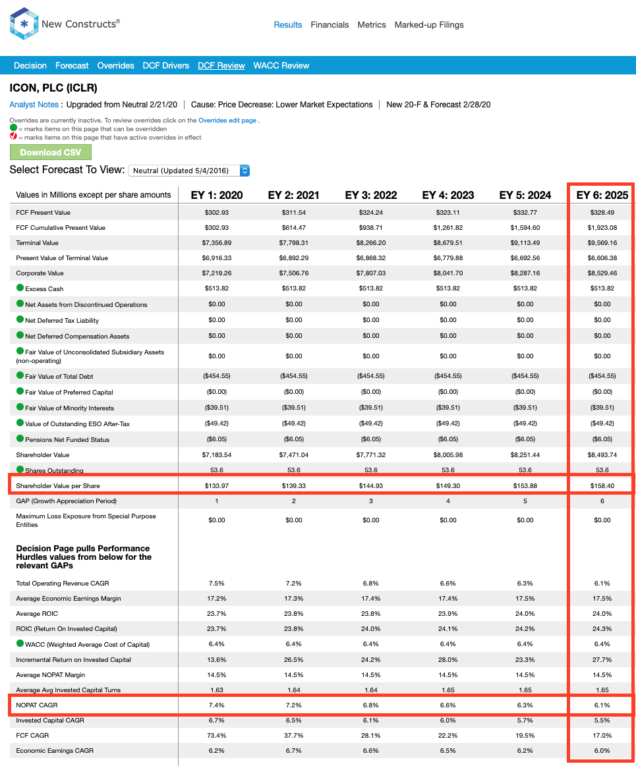Click the green dot for Fair Value of Minority Interests
Screen dimensions: 636x766
[x=20, y=407]
